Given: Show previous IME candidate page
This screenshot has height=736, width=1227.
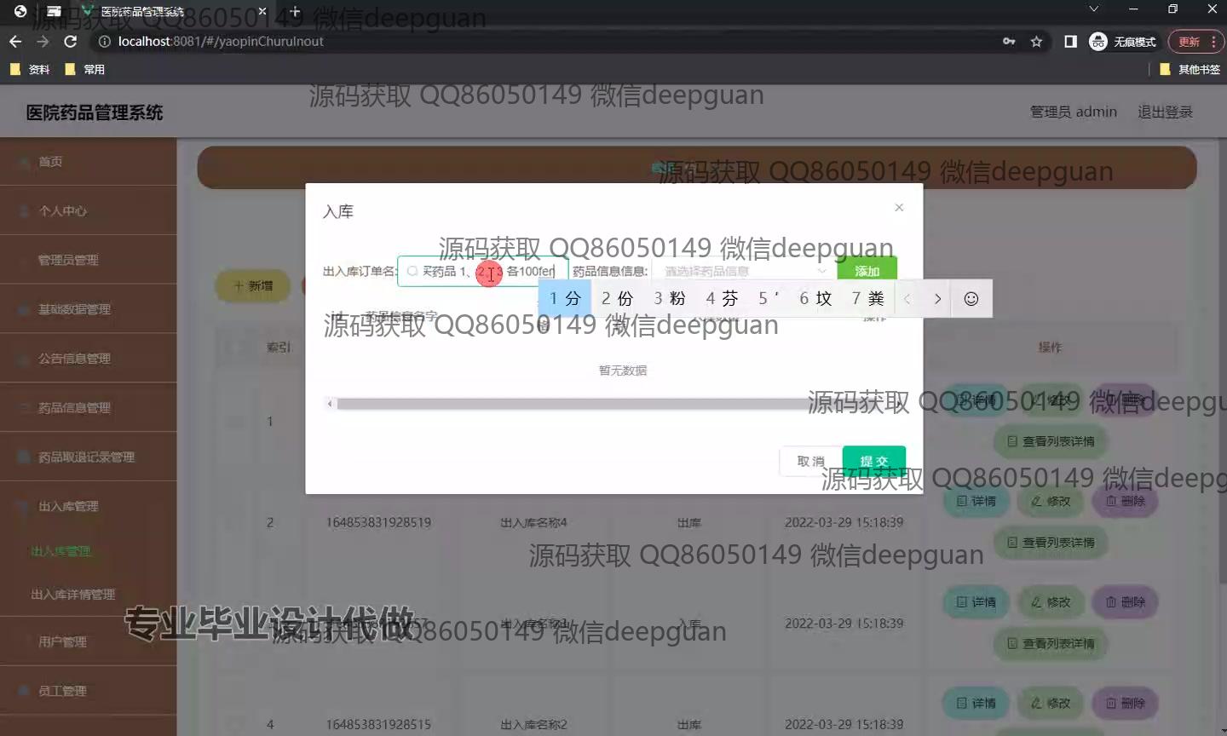Looking at the screenshot, I should pos(907,299).
